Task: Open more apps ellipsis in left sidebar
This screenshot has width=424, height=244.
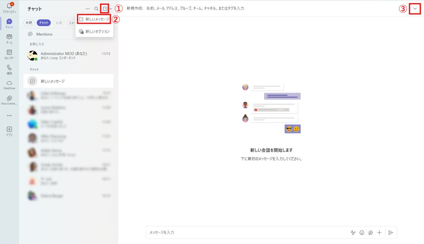Action: coord(9,116)
